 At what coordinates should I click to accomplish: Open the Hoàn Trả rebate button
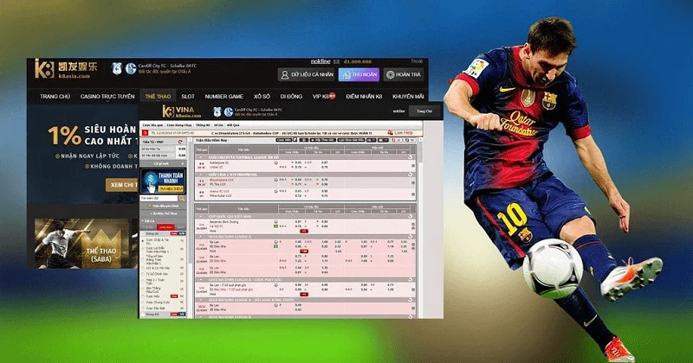tap(404, 74)
